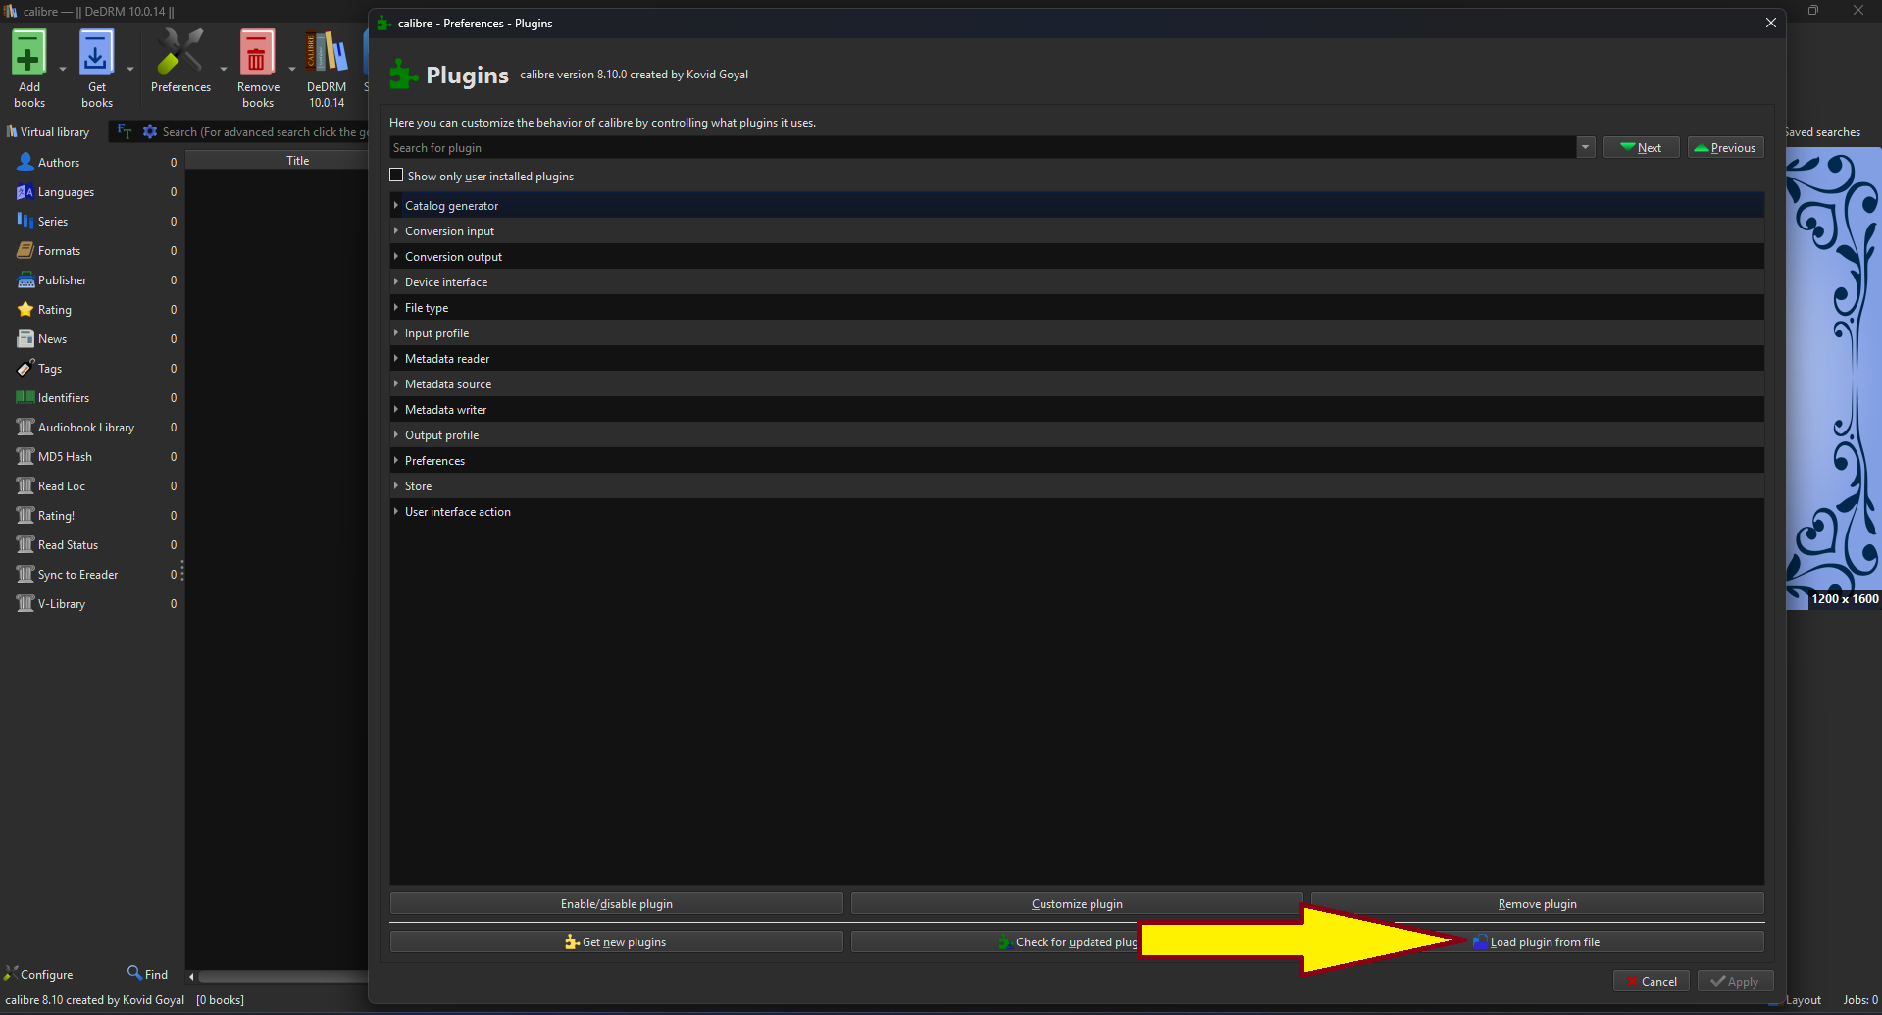Click the Remove books trash icon
This screenshot has width=1882, height=1015.
pos(257,54)
